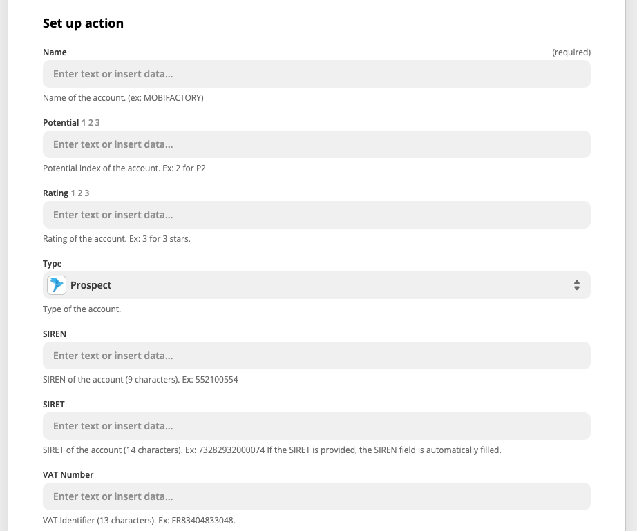This screenshot has height=531, width=637.
Task: Click the blue app icon beside Prospect
Action: click(x=57, y=285)
